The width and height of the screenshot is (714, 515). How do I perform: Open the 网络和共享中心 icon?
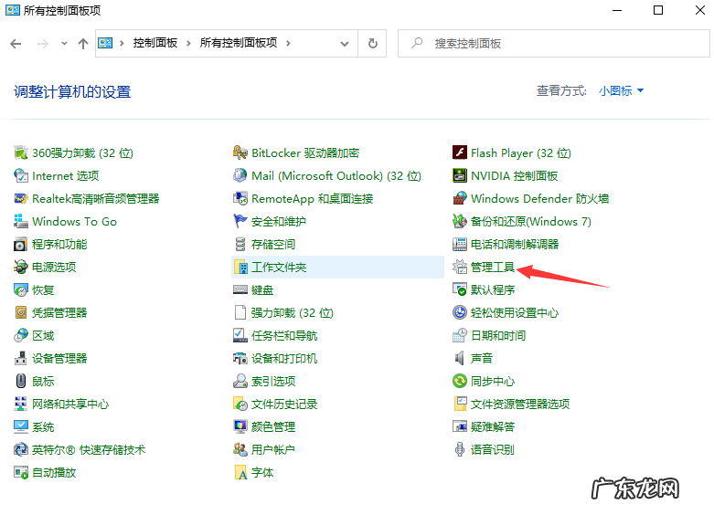pos(21,404)
